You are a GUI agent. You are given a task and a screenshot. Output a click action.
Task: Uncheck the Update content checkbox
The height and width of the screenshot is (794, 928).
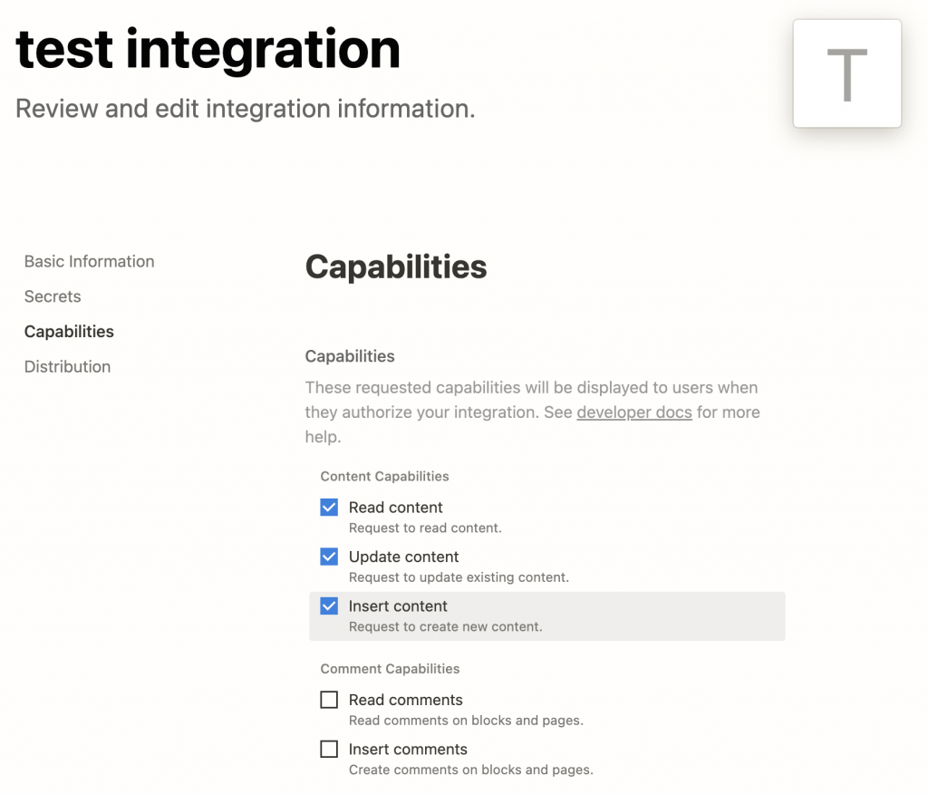coord(329,557)
